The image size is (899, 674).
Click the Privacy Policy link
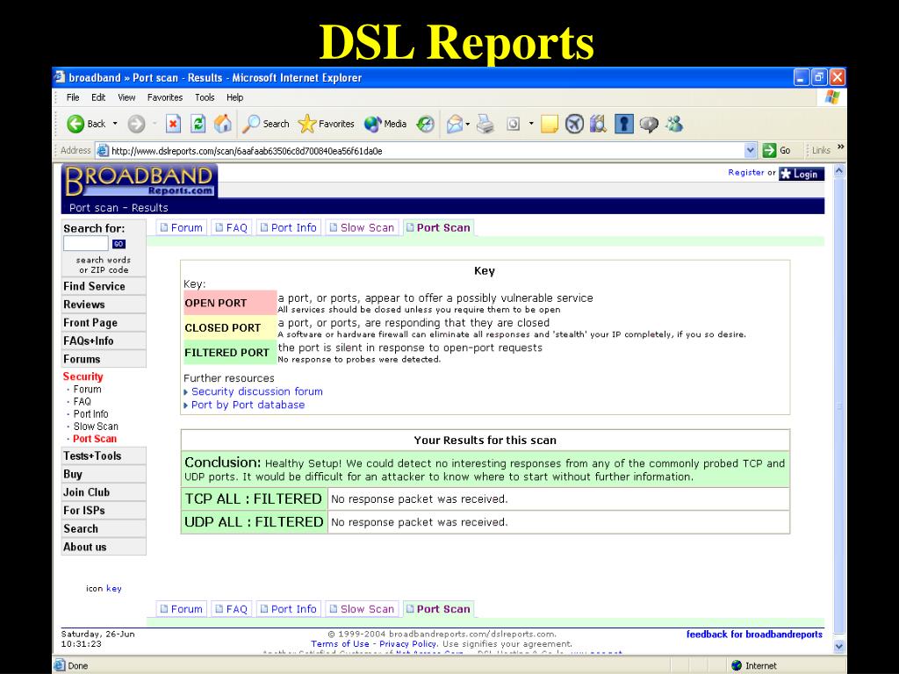(407, 643)
